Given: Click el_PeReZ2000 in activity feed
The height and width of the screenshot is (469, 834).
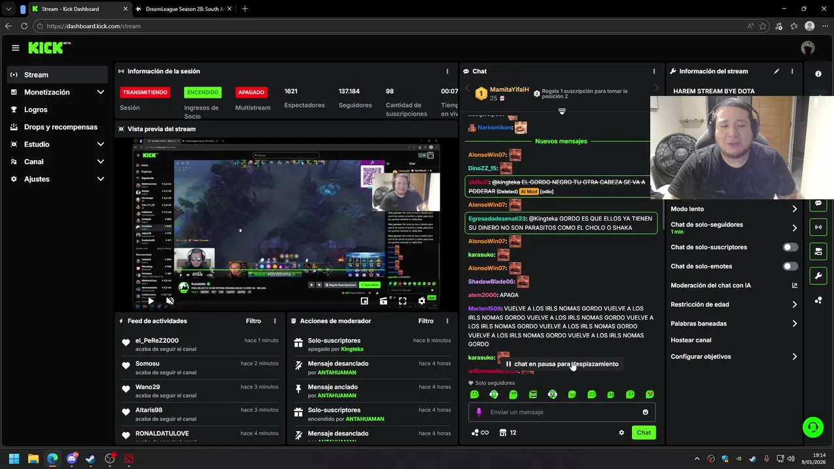Looking at the screenshot, I should pyautogui.click(x=156, y=341).
